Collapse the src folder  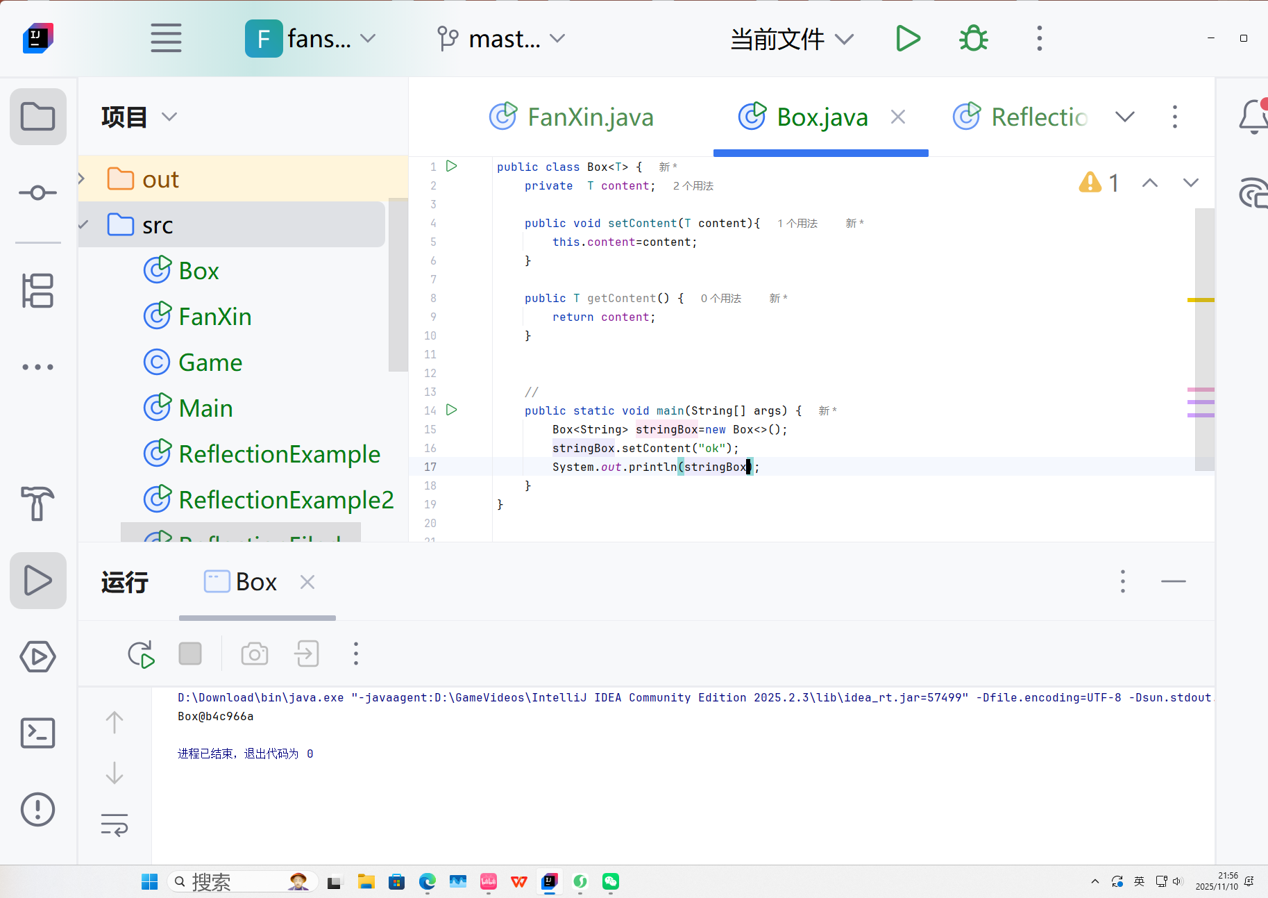[83, 224]
